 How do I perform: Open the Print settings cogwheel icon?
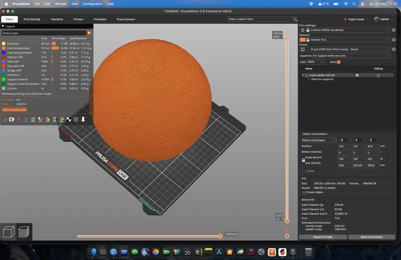click(x=394, y=30)
